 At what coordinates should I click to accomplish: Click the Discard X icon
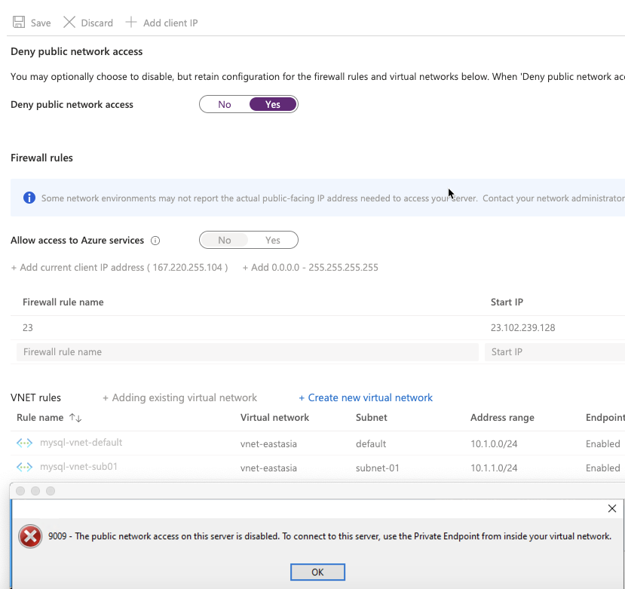tap(69, 23)
